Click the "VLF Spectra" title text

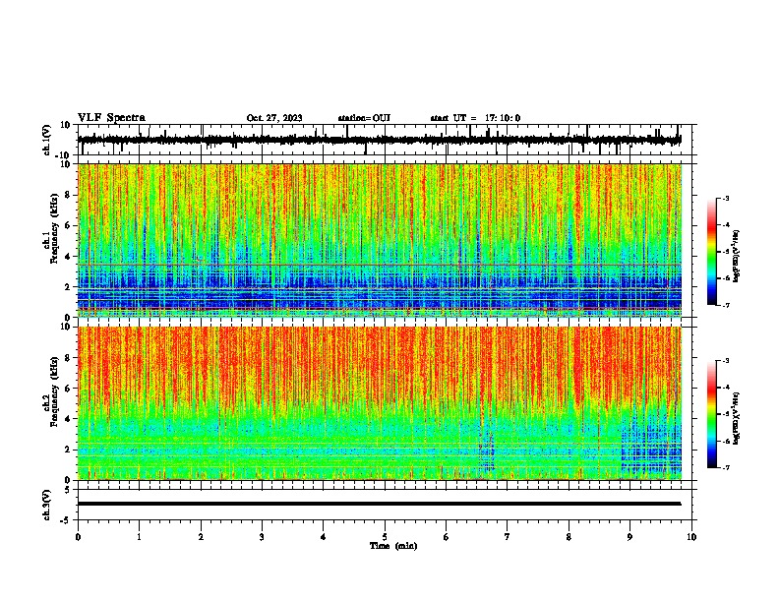(x=111, y=118)
